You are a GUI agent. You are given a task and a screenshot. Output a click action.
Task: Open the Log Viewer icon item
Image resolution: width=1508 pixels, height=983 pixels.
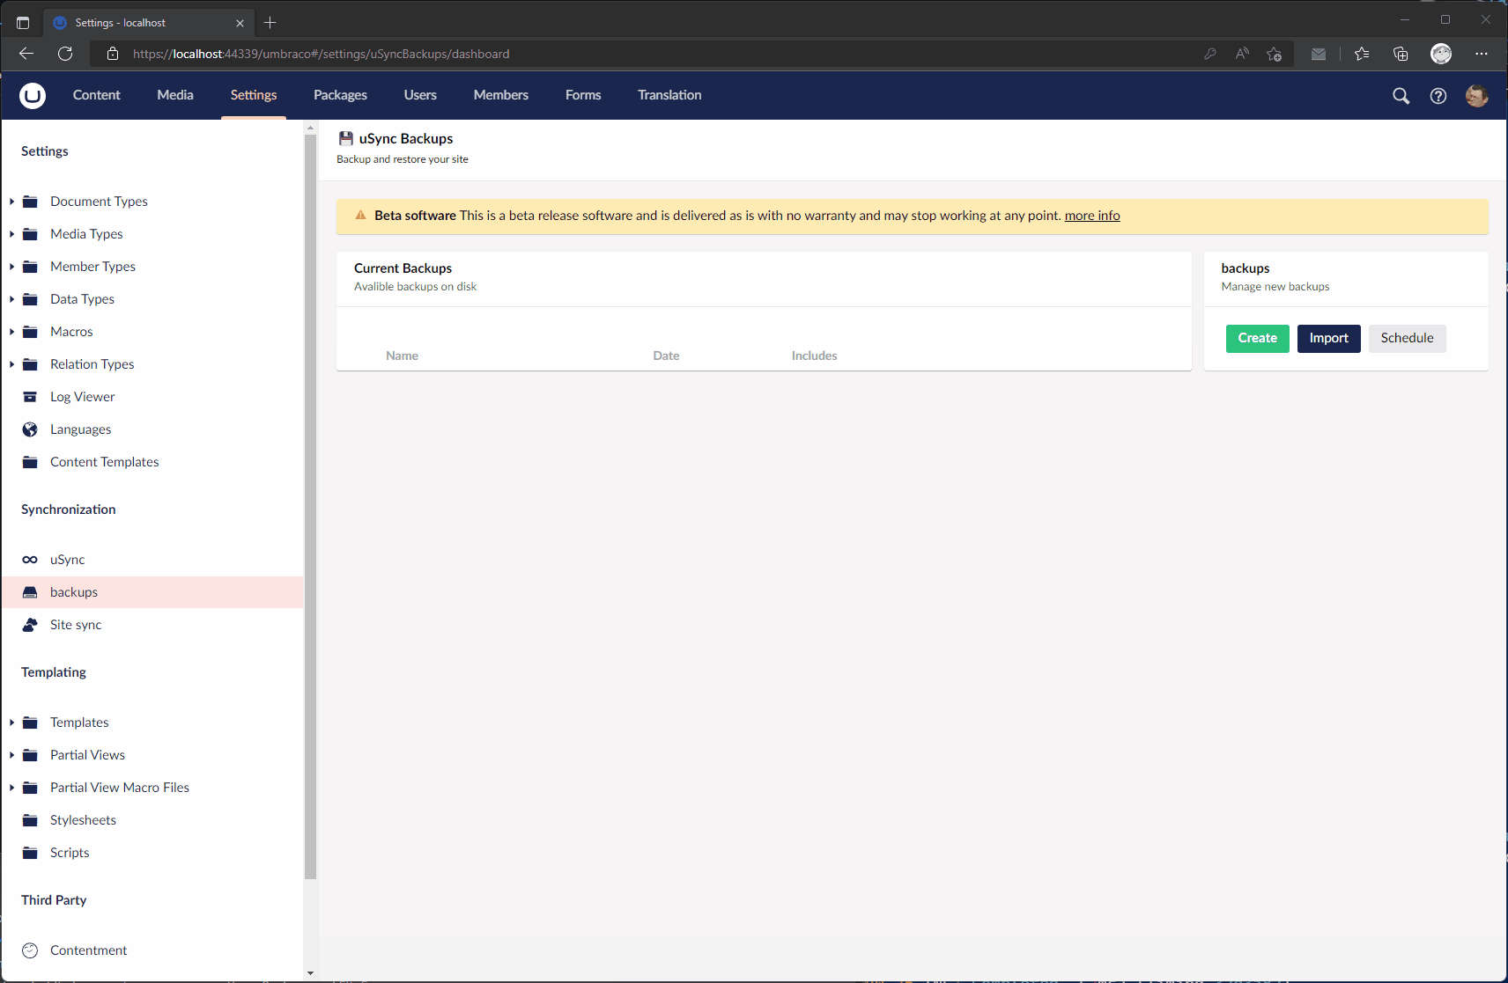(30, 397)
